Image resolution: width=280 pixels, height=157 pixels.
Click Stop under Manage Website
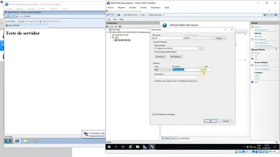click(x=256, y=59)
